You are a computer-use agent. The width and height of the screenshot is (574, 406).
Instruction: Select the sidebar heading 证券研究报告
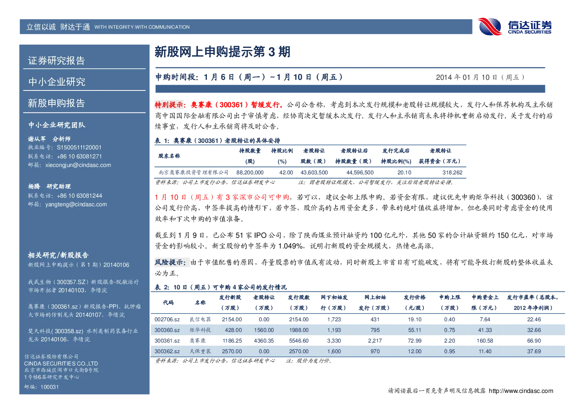(x=56, y=61)
